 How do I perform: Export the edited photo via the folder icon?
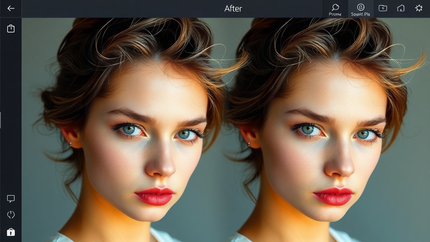coord(383,8)
